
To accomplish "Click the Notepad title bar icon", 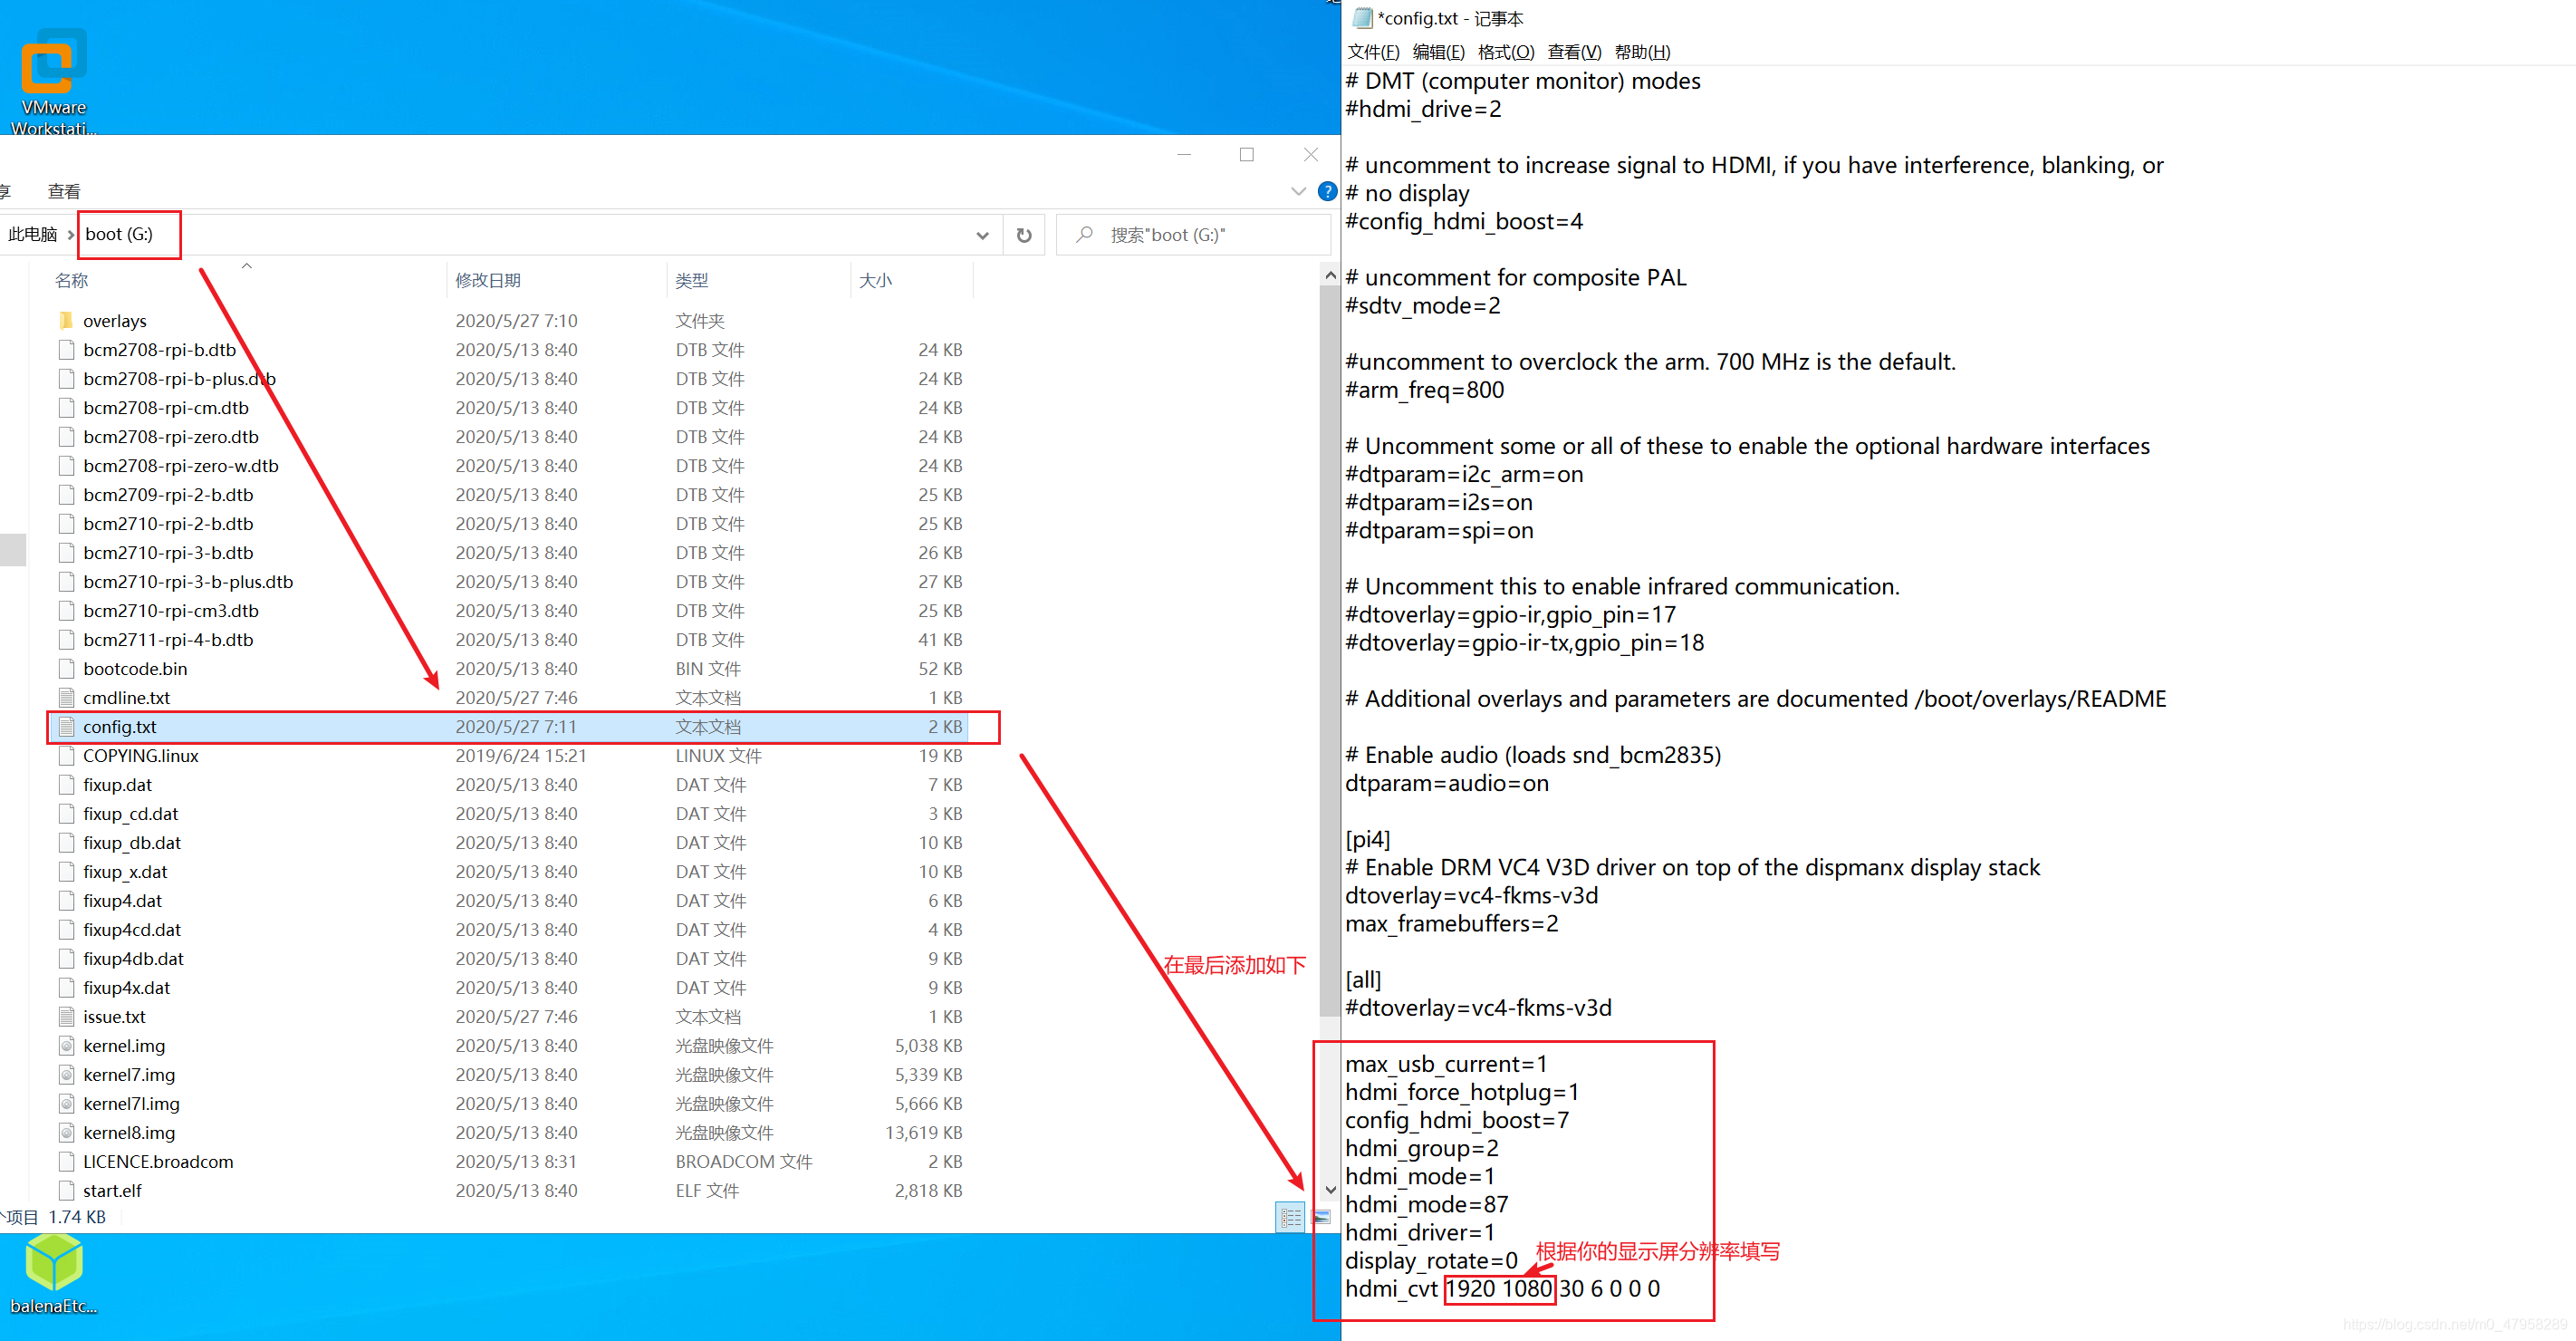I will point(1362,18).
